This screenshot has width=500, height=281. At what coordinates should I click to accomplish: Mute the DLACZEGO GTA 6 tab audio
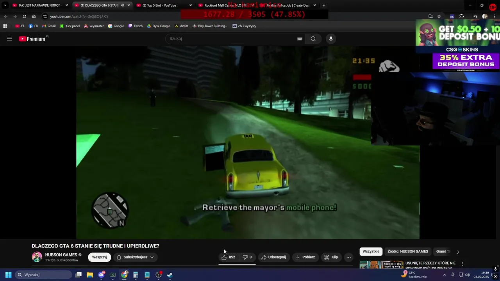pyautogui.click(x=122, y=5)
